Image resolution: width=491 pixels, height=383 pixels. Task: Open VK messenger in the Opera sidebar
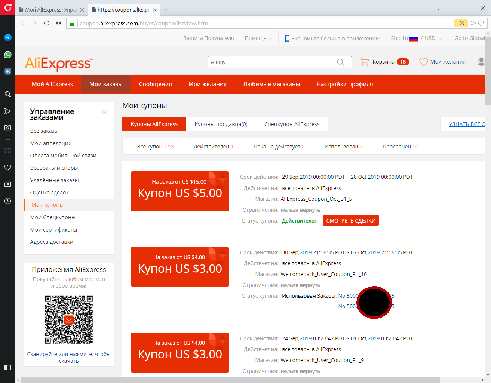[x=7, y=71]
